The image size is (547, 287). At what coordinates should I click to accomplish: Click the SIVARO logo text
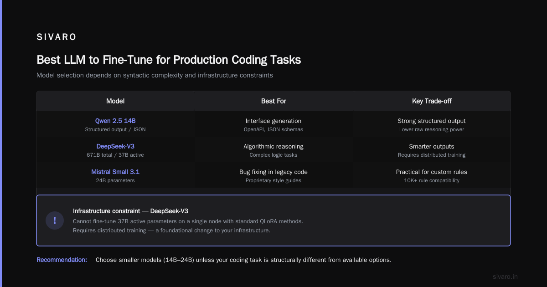(x=57, y=37)
